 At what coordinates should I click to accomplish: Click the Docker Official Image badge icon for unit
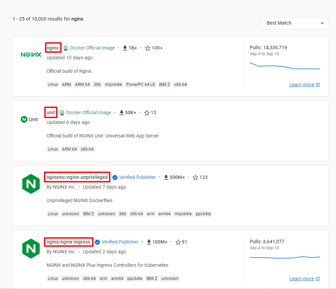coord(62,113)
